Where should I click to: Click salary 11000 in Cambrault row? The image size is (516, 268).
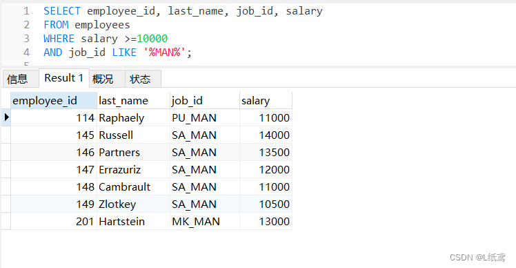coord(266,187)
